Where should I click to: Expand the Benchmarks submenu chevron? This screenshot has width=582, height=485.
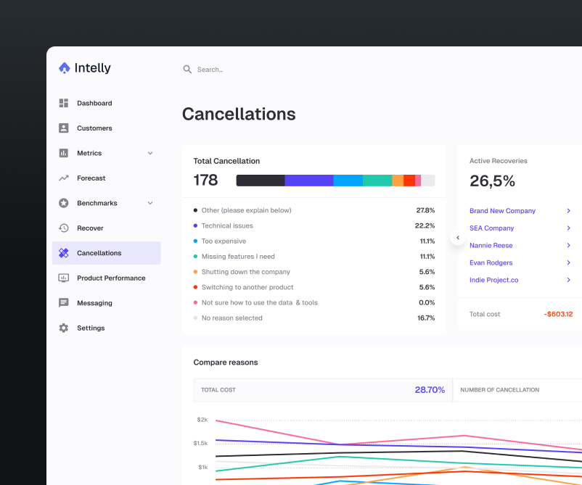point(150,203)
